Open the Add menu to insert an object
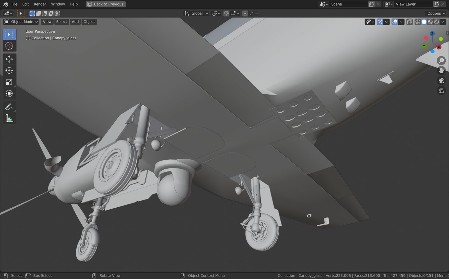Viewport: 449px width, 279px height. point(75,22)
